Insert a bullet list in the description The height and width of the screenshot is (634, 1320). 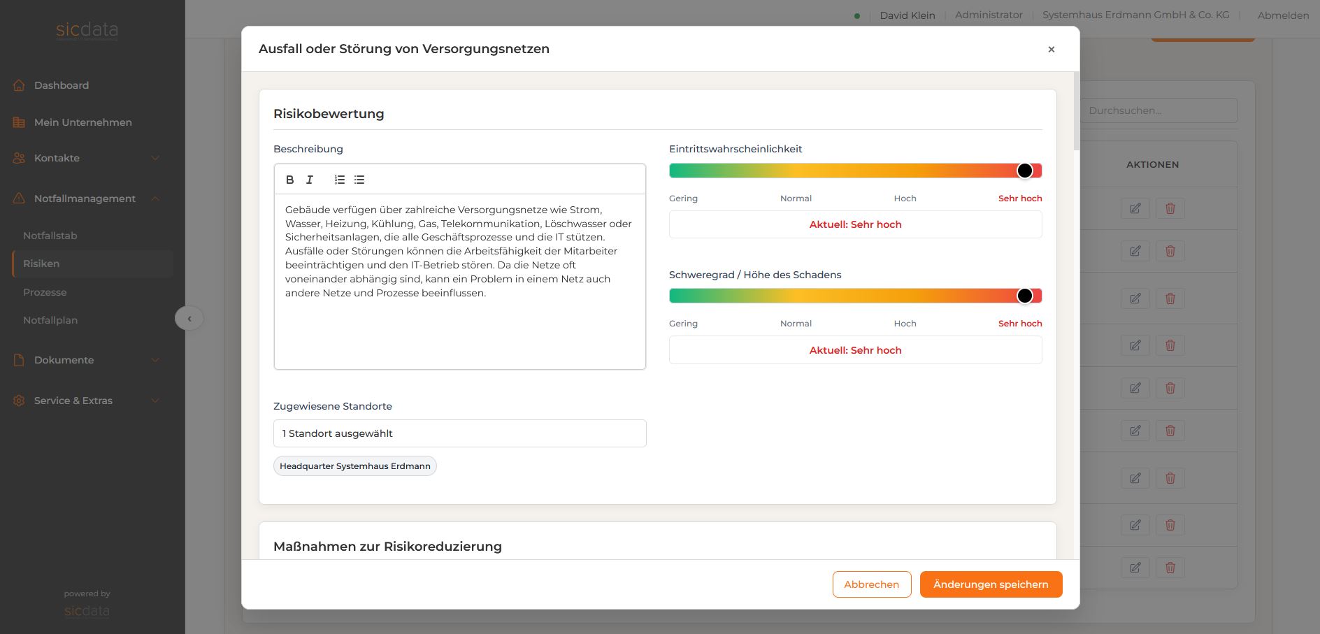[359, 180]
